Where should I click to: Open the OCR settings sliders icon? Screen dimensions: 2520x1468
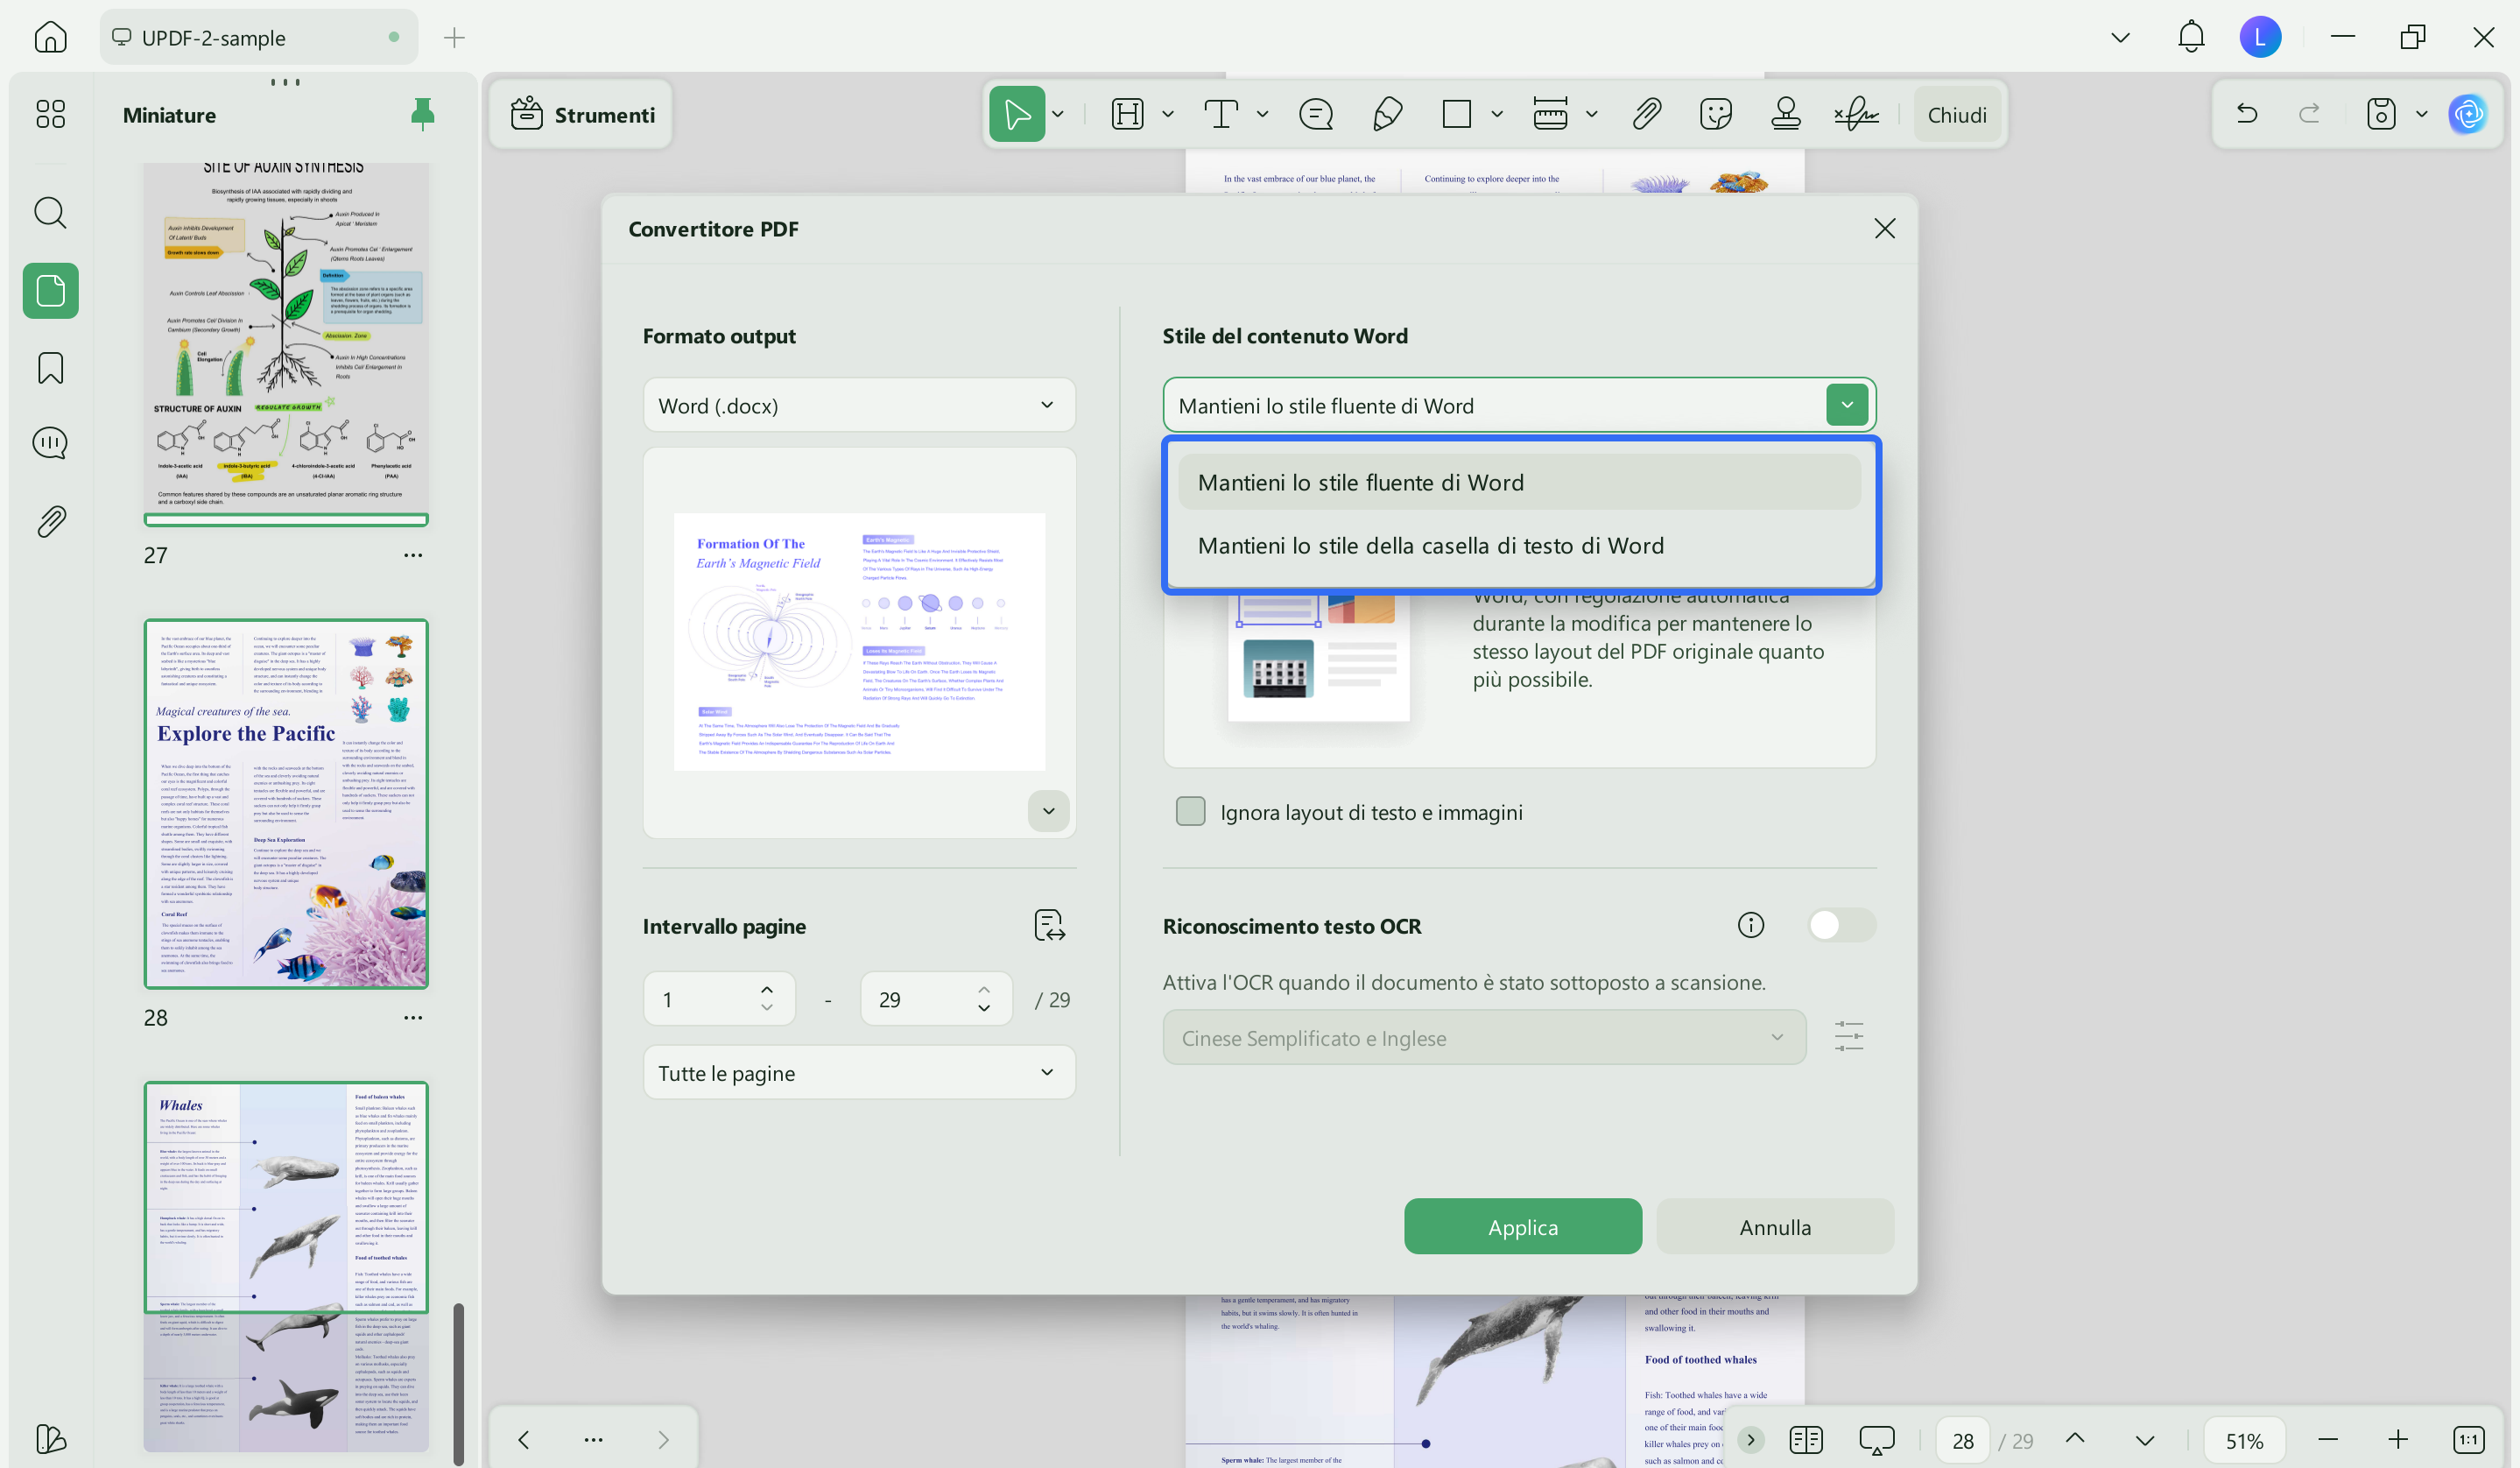(x=1849, y=1037)
